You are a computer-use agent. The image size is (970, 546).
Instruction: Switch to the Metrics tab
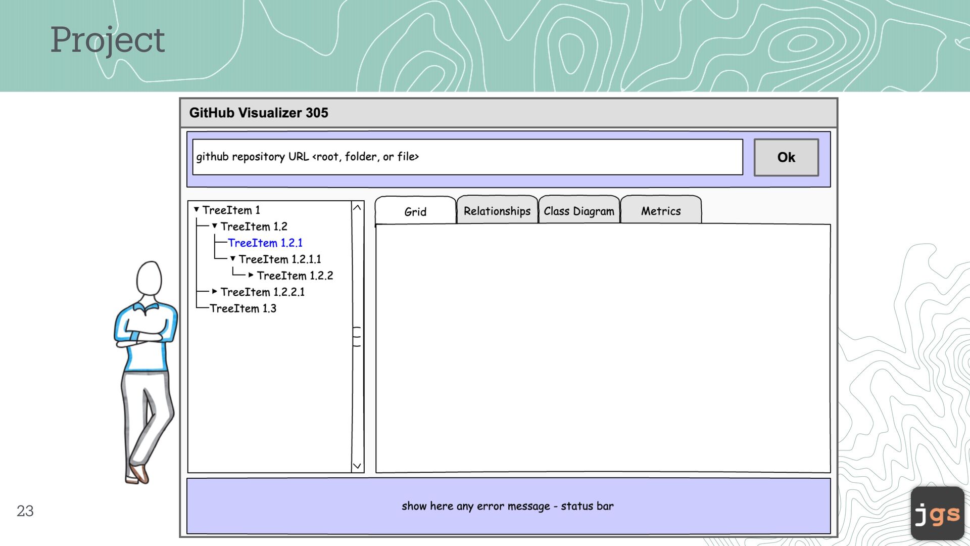661,211
